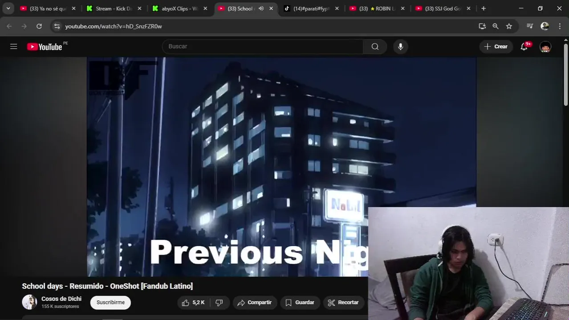This screenshot has width=569, height=320.
Task: Open Cosos de Dichi channel name link
Action: [x=61, y=299]
